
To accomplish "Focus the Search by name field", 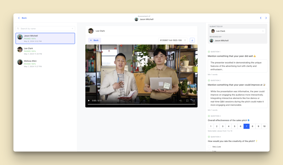I will click(x=45, y=28).
